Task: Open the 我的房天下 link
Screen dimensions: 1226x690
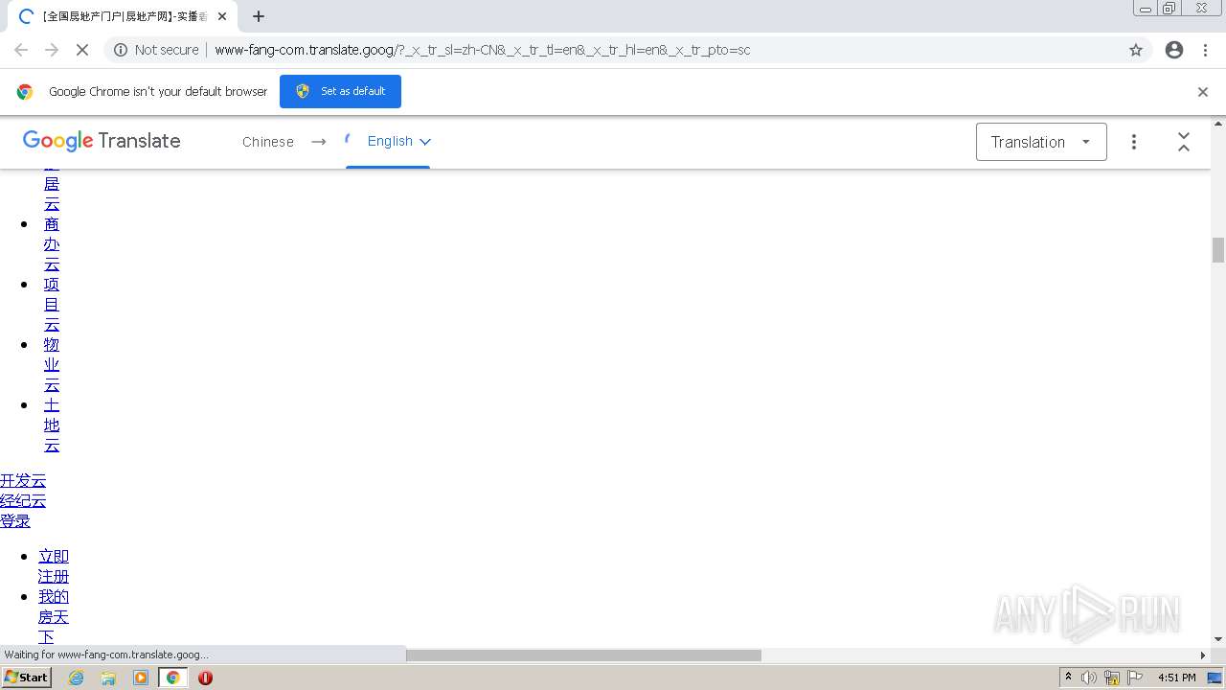Action: pos(54,616)
